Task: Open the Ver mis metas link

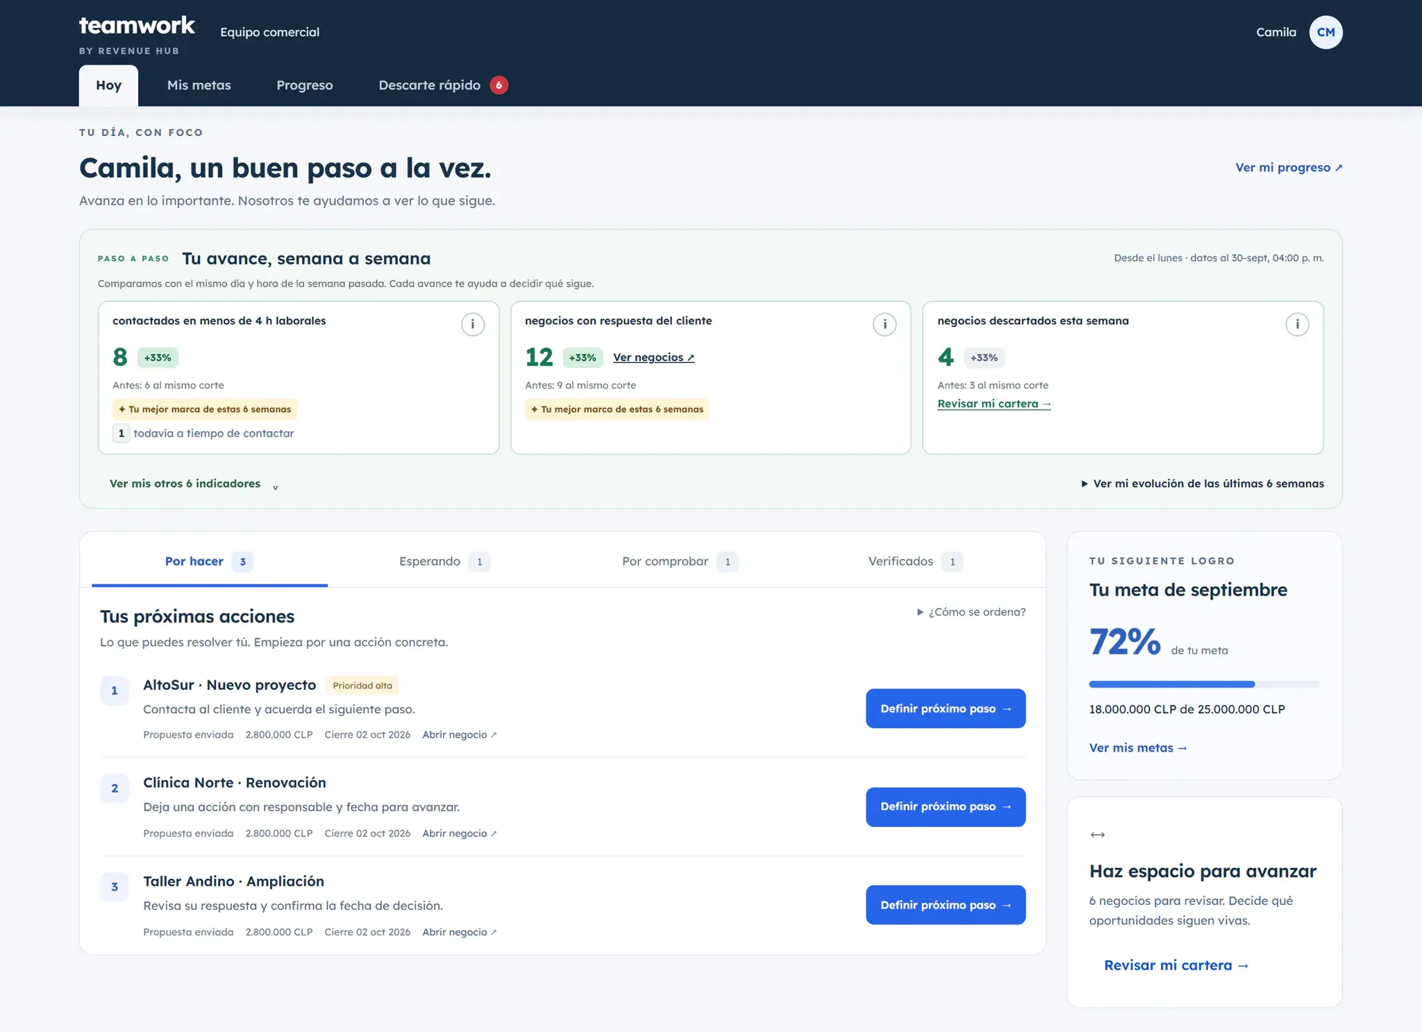Action: (x=1138, y=747)
